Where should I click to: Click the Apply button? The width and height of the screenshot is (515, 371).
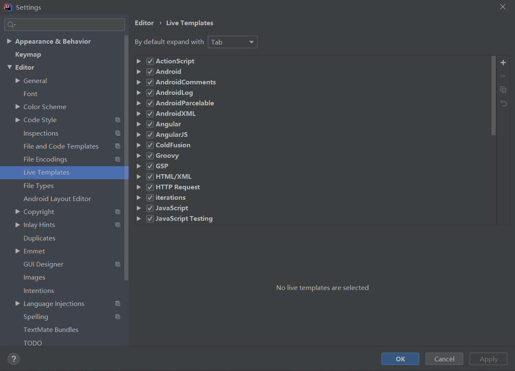[489, 359]
